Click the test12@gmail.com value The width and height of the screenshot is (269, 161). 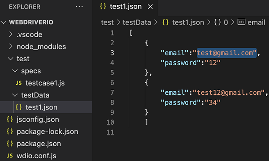click(x=229, y=93)
